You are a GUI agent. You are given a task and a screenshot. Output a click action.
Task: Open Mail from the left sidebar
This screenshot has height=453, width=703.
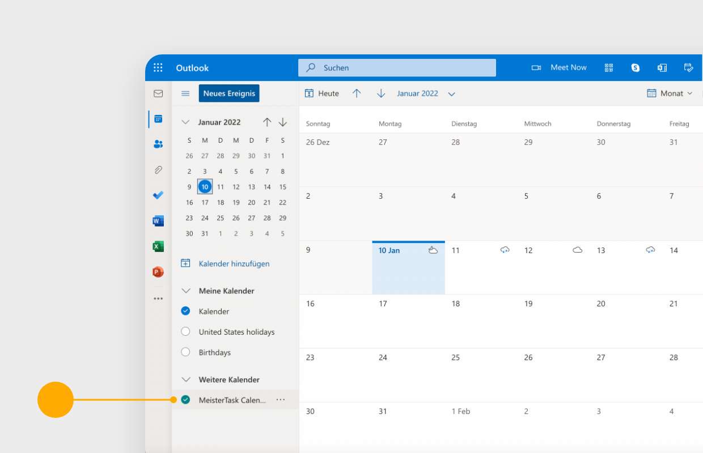pos(158,93)
